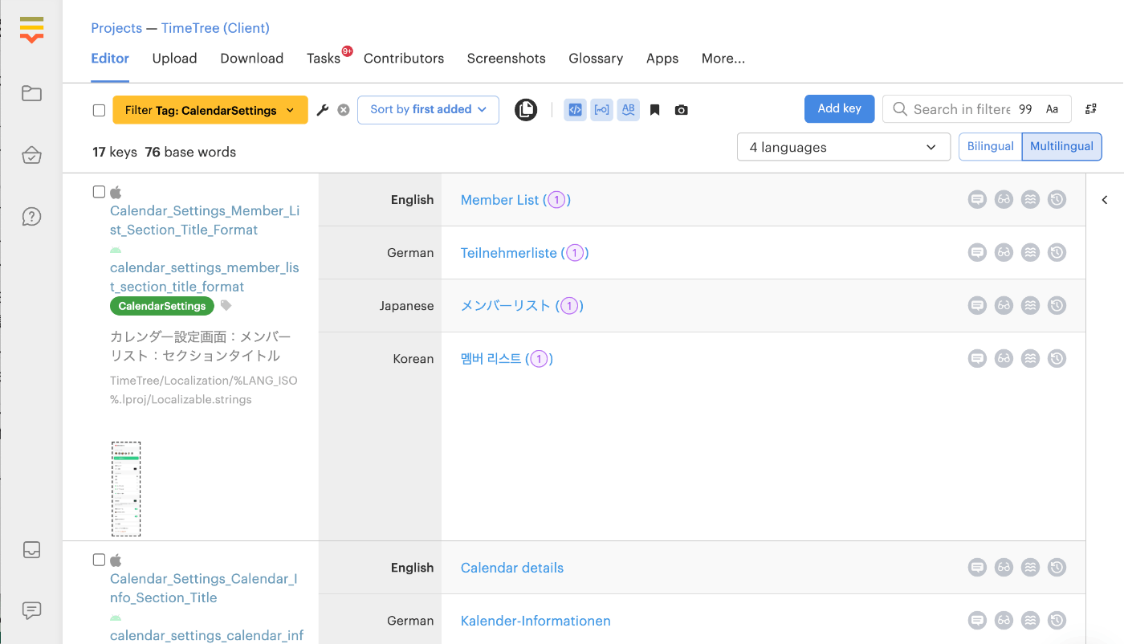Open the chat bubble icon in sidebar
This screenshot has height=644, width=1124.
click(x=31, y=610)
